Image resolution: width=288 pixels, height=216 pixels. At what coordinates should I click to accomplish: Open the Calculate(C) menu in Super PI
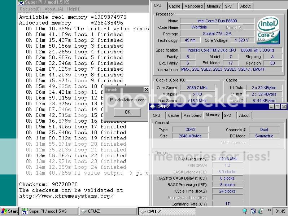pyautogui.click(x=30, y=9)
